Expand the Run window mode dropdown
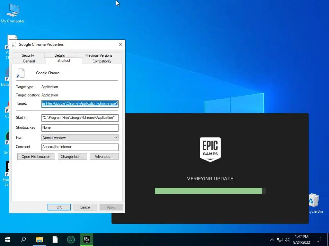Viewport: 329px width, 246px height. (80, 138)
